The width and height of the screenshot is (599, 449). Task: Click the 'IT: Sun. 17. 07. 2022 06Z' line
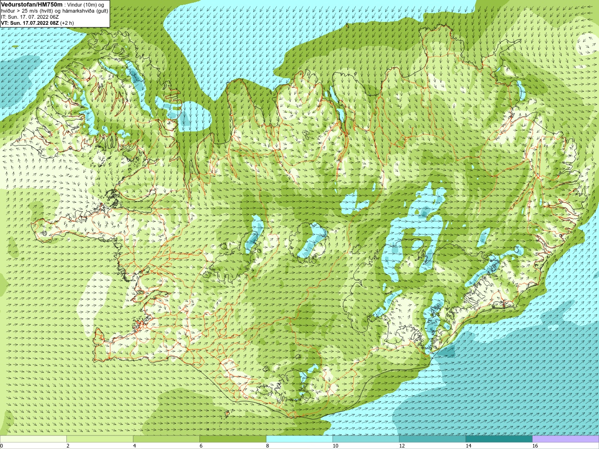[30, 17]
